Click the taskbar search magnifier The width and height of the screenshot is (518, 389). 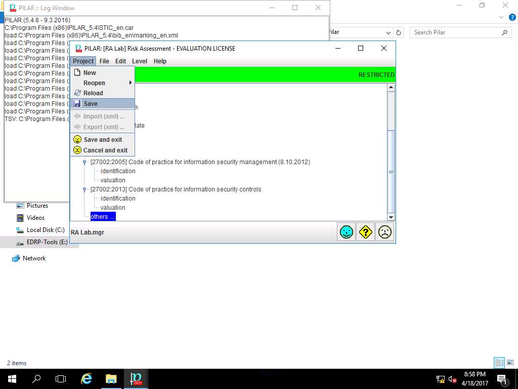coord(36,379)
